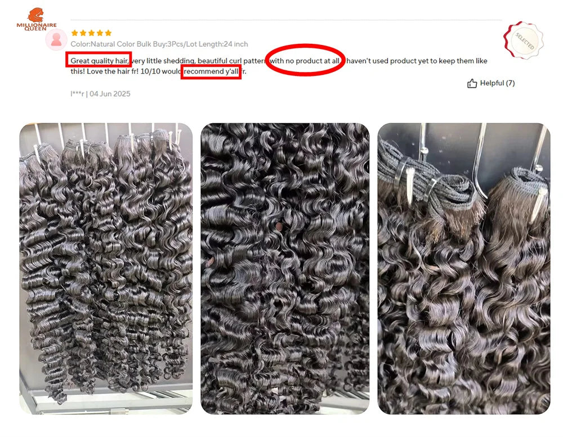Image resolution: width=563 pixels, height=437 pixels.
Task: Click the first gold rating star
Action: pos(75,33)
